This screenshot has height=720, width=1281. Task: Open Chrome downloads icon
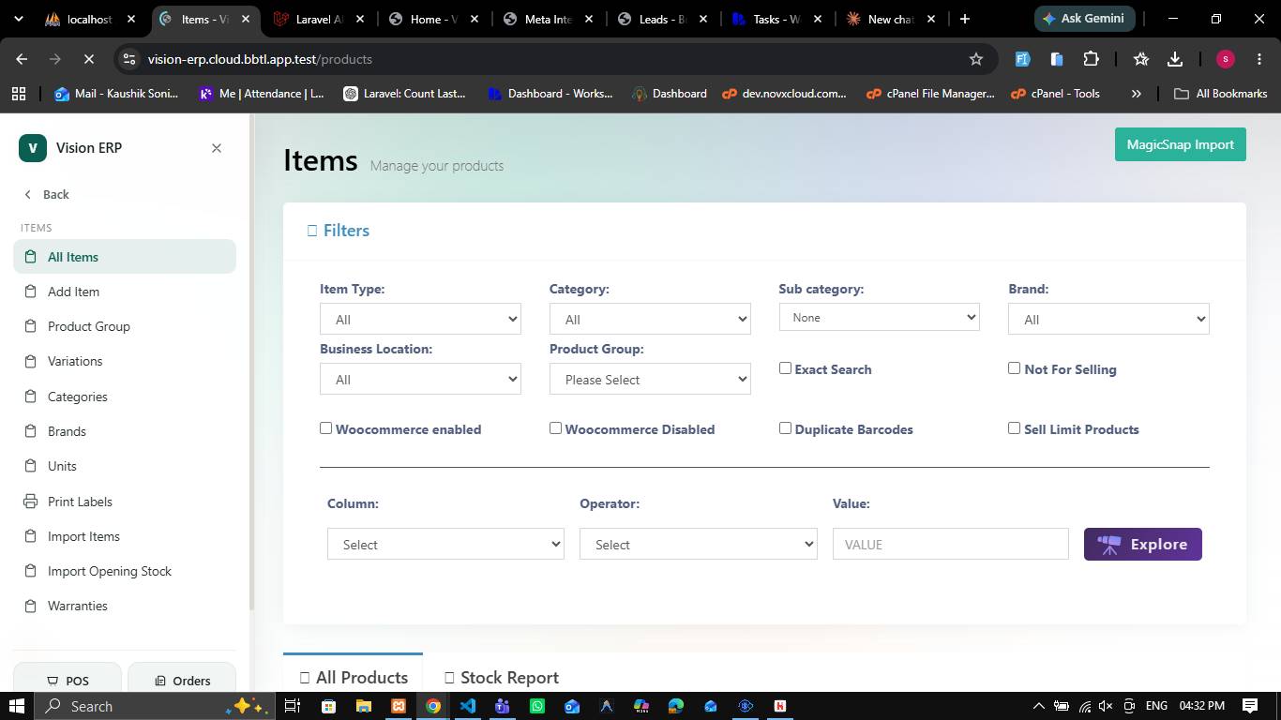coord(1174,59)
